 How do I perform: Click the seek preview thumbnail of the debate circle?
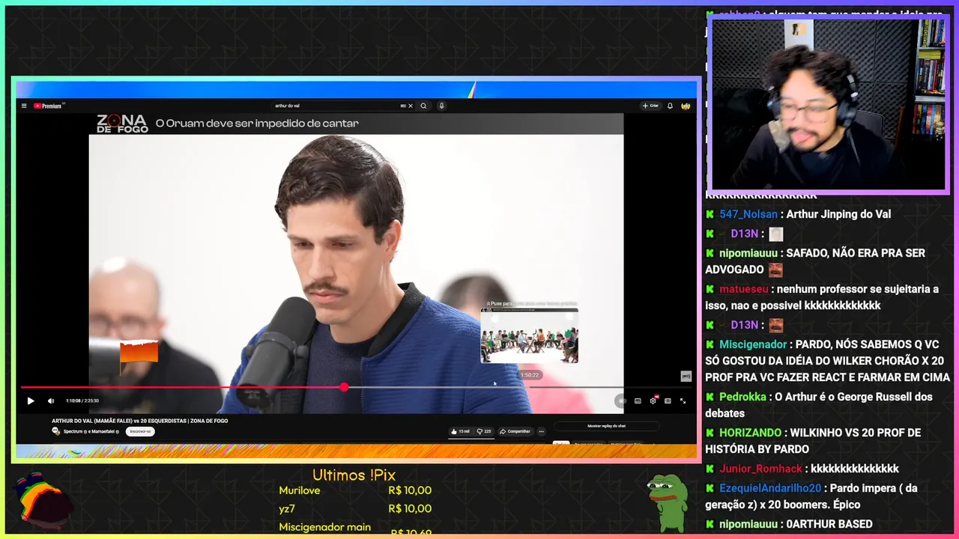[529, 335]
